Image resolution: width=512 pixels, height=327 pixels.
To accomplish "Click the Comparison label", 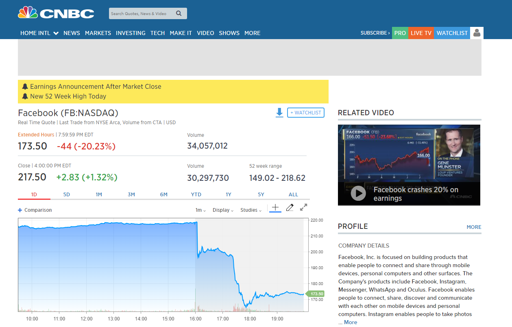I will [38, 210].
